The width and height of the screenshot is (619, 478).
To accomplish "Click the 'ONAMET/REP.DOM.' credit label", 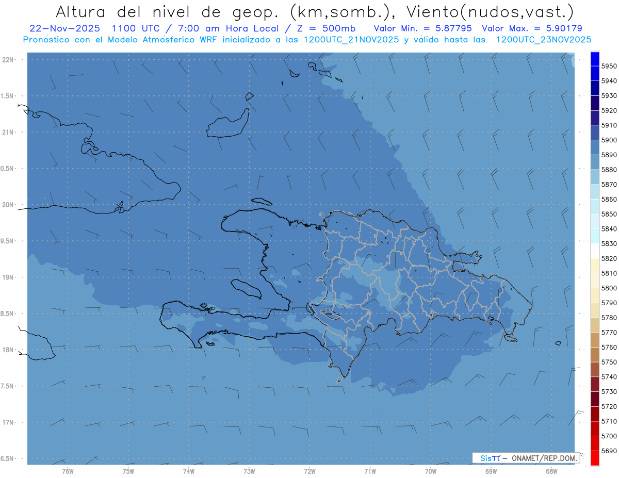I will pos(543,458).
